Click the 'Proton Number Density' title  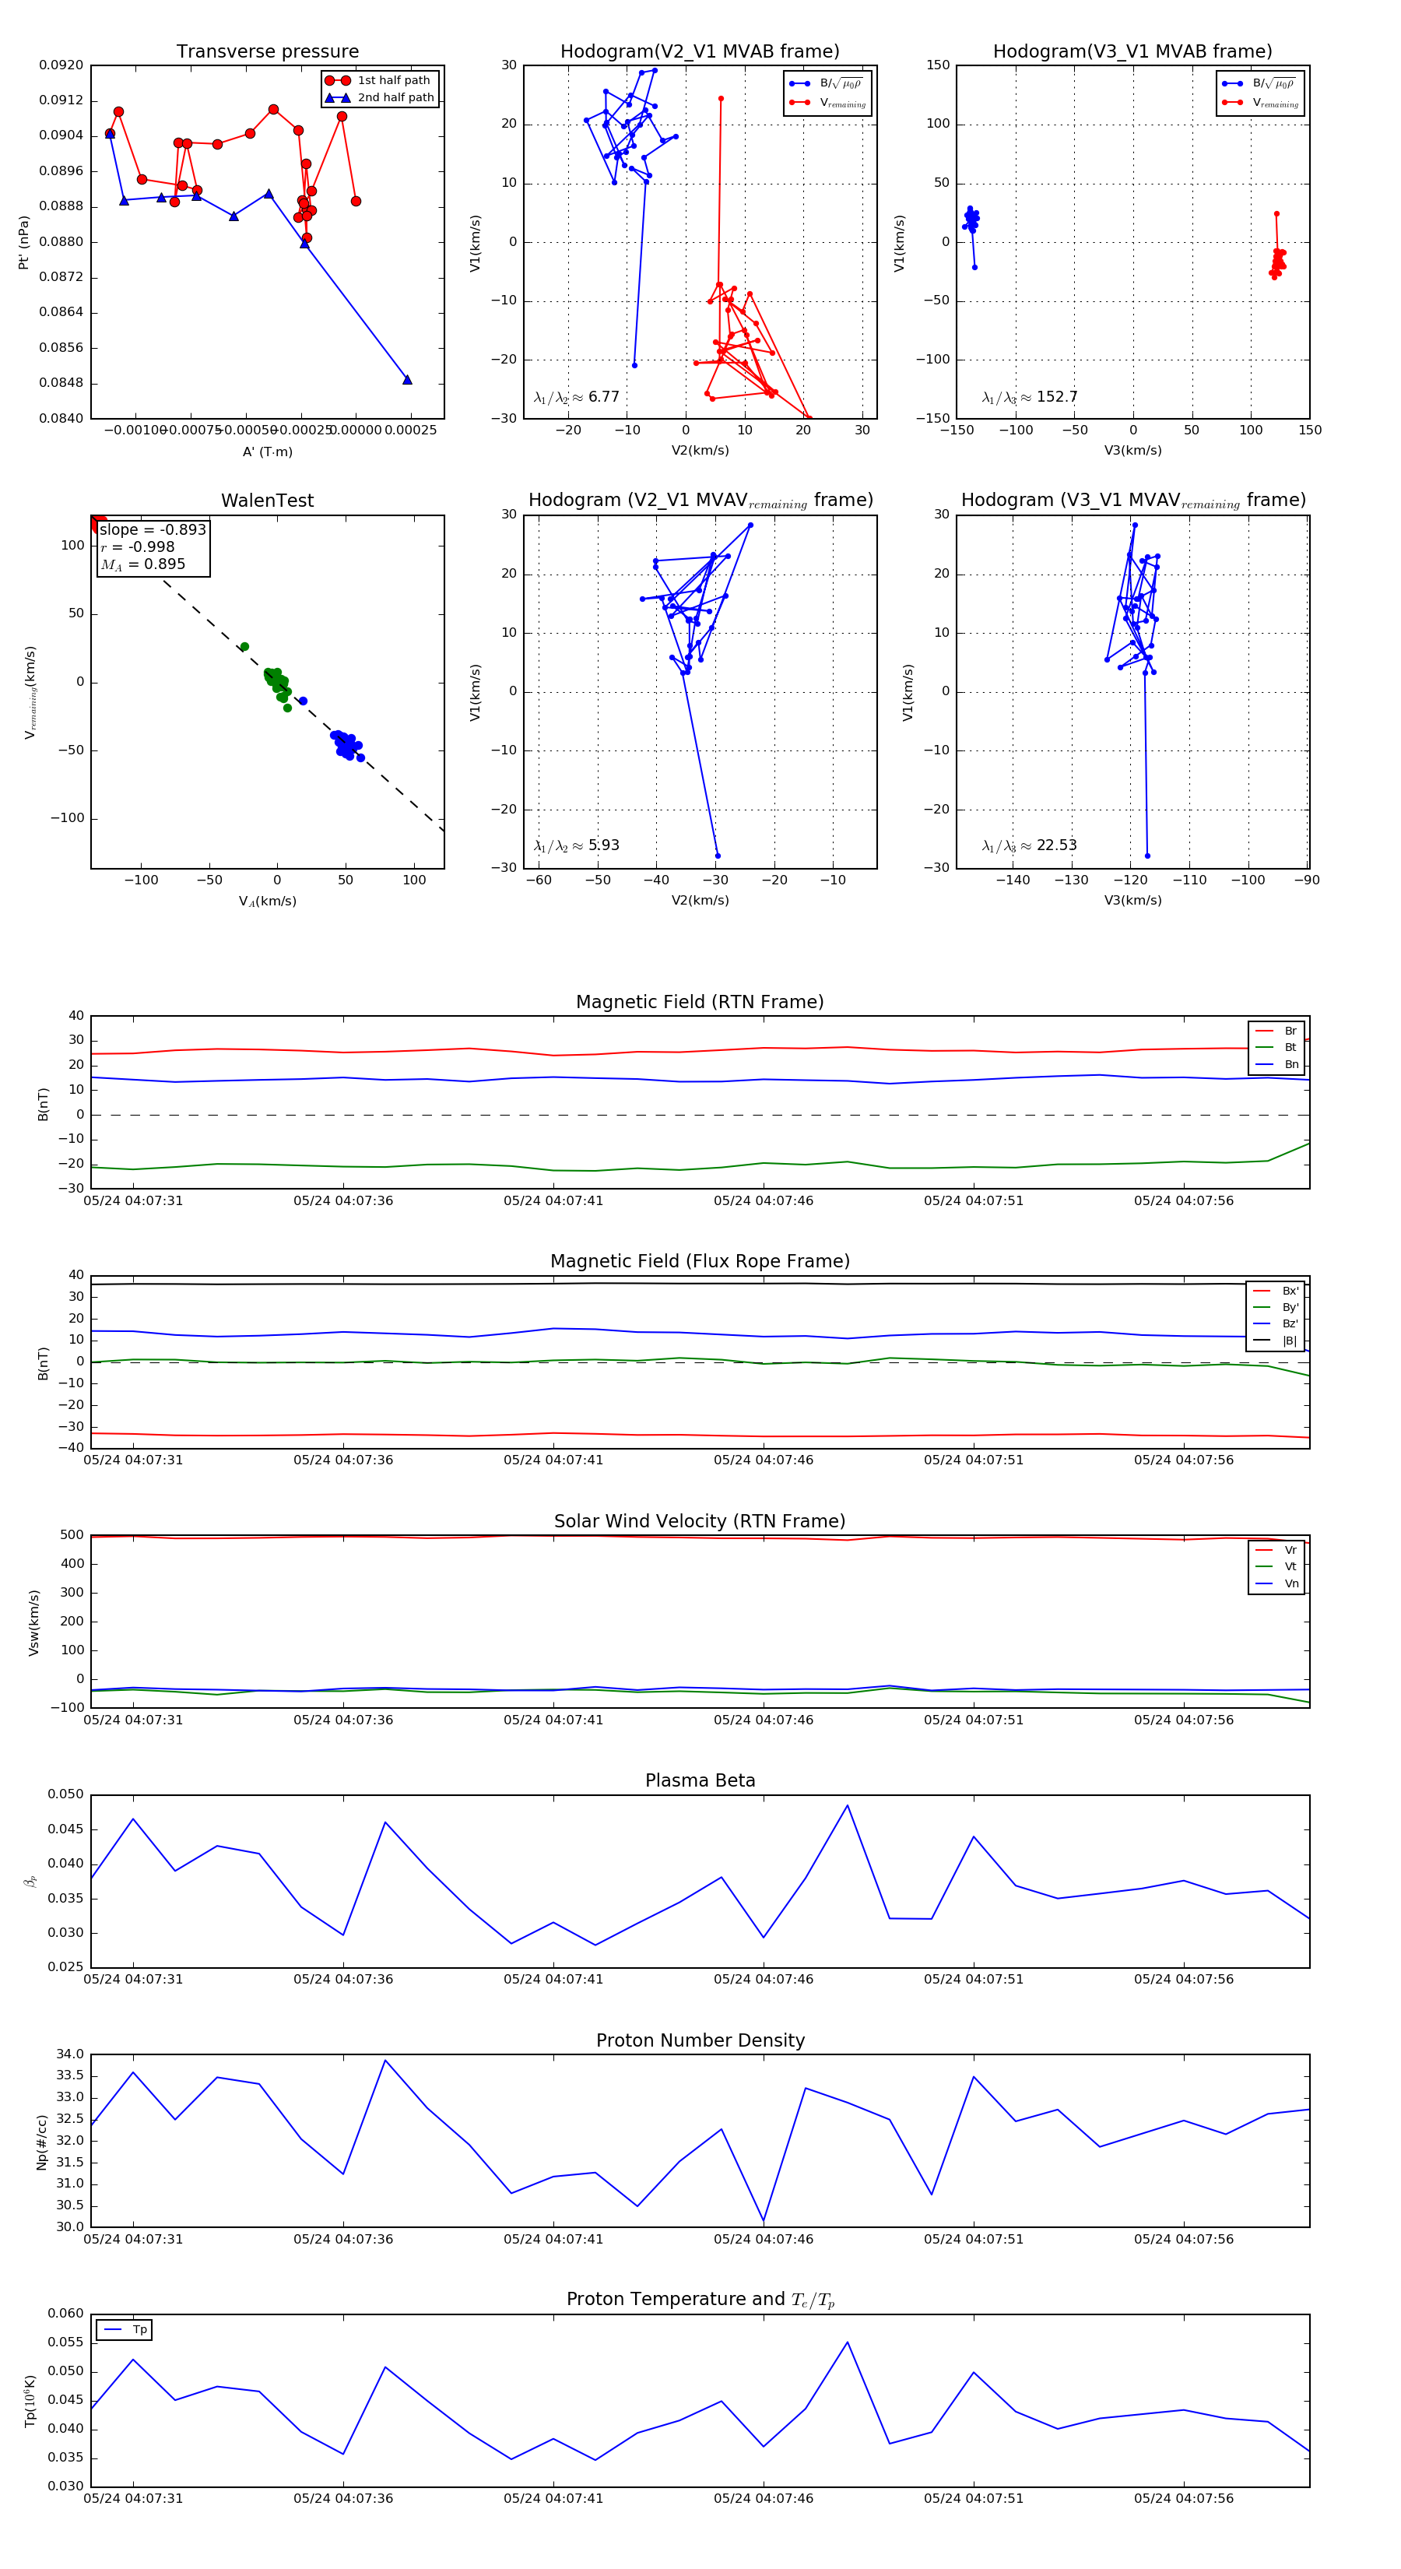tap(700, 2040)
